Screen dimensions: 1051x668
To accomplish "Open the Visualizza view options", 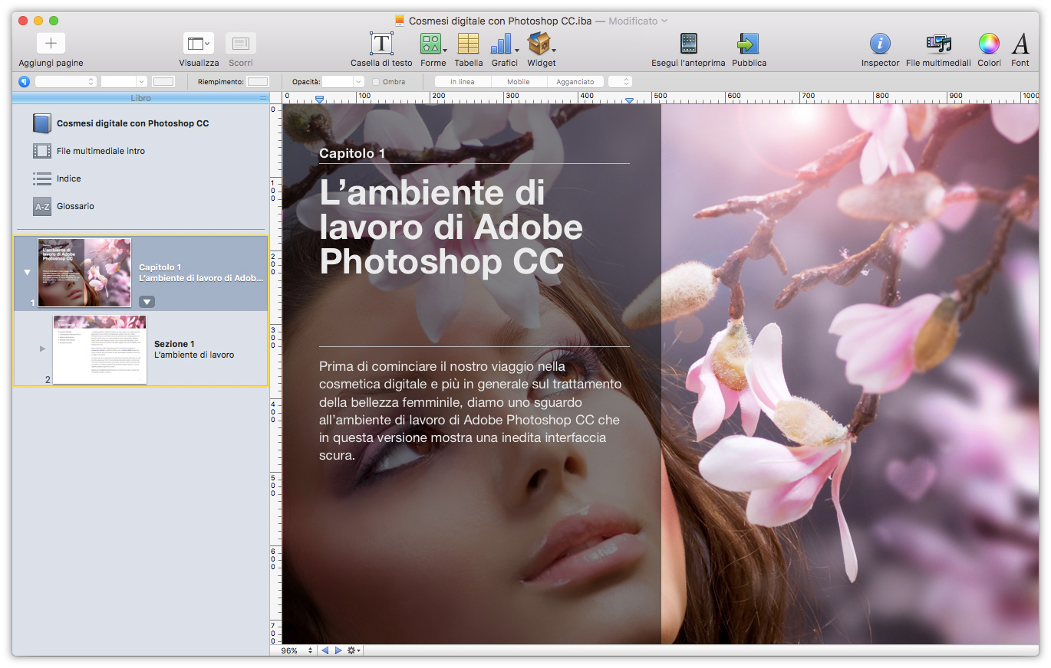I will click(199, 44).
